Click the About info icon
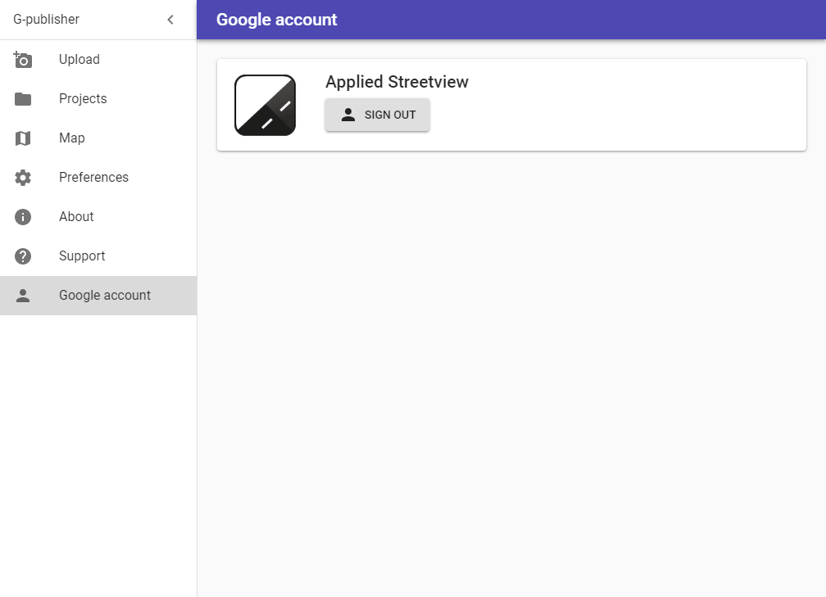This screenshot has height=597, width=826. [23, 217]
